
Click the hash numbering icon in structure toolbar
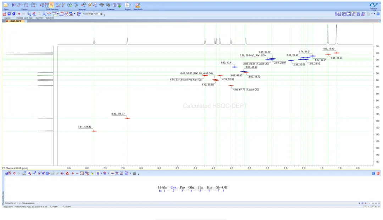pos(98,173)
